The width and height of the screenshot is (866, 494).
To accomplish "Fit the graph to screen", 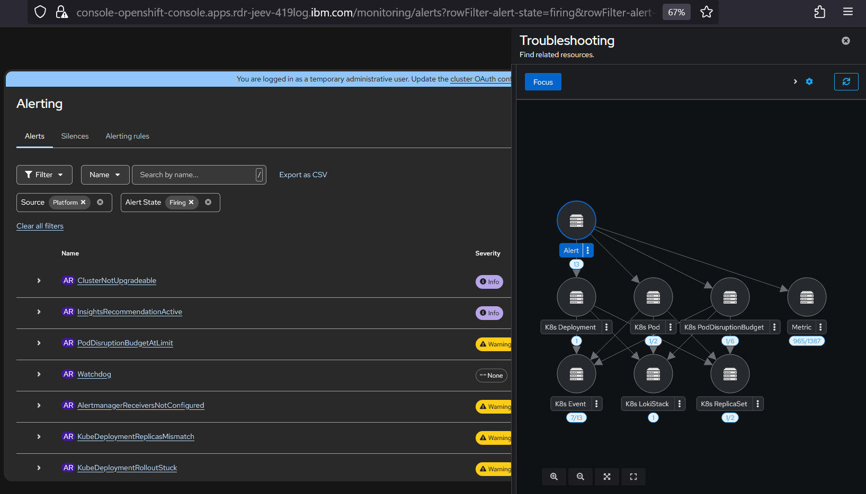I will pyautogui.click(x=607, y=477).
